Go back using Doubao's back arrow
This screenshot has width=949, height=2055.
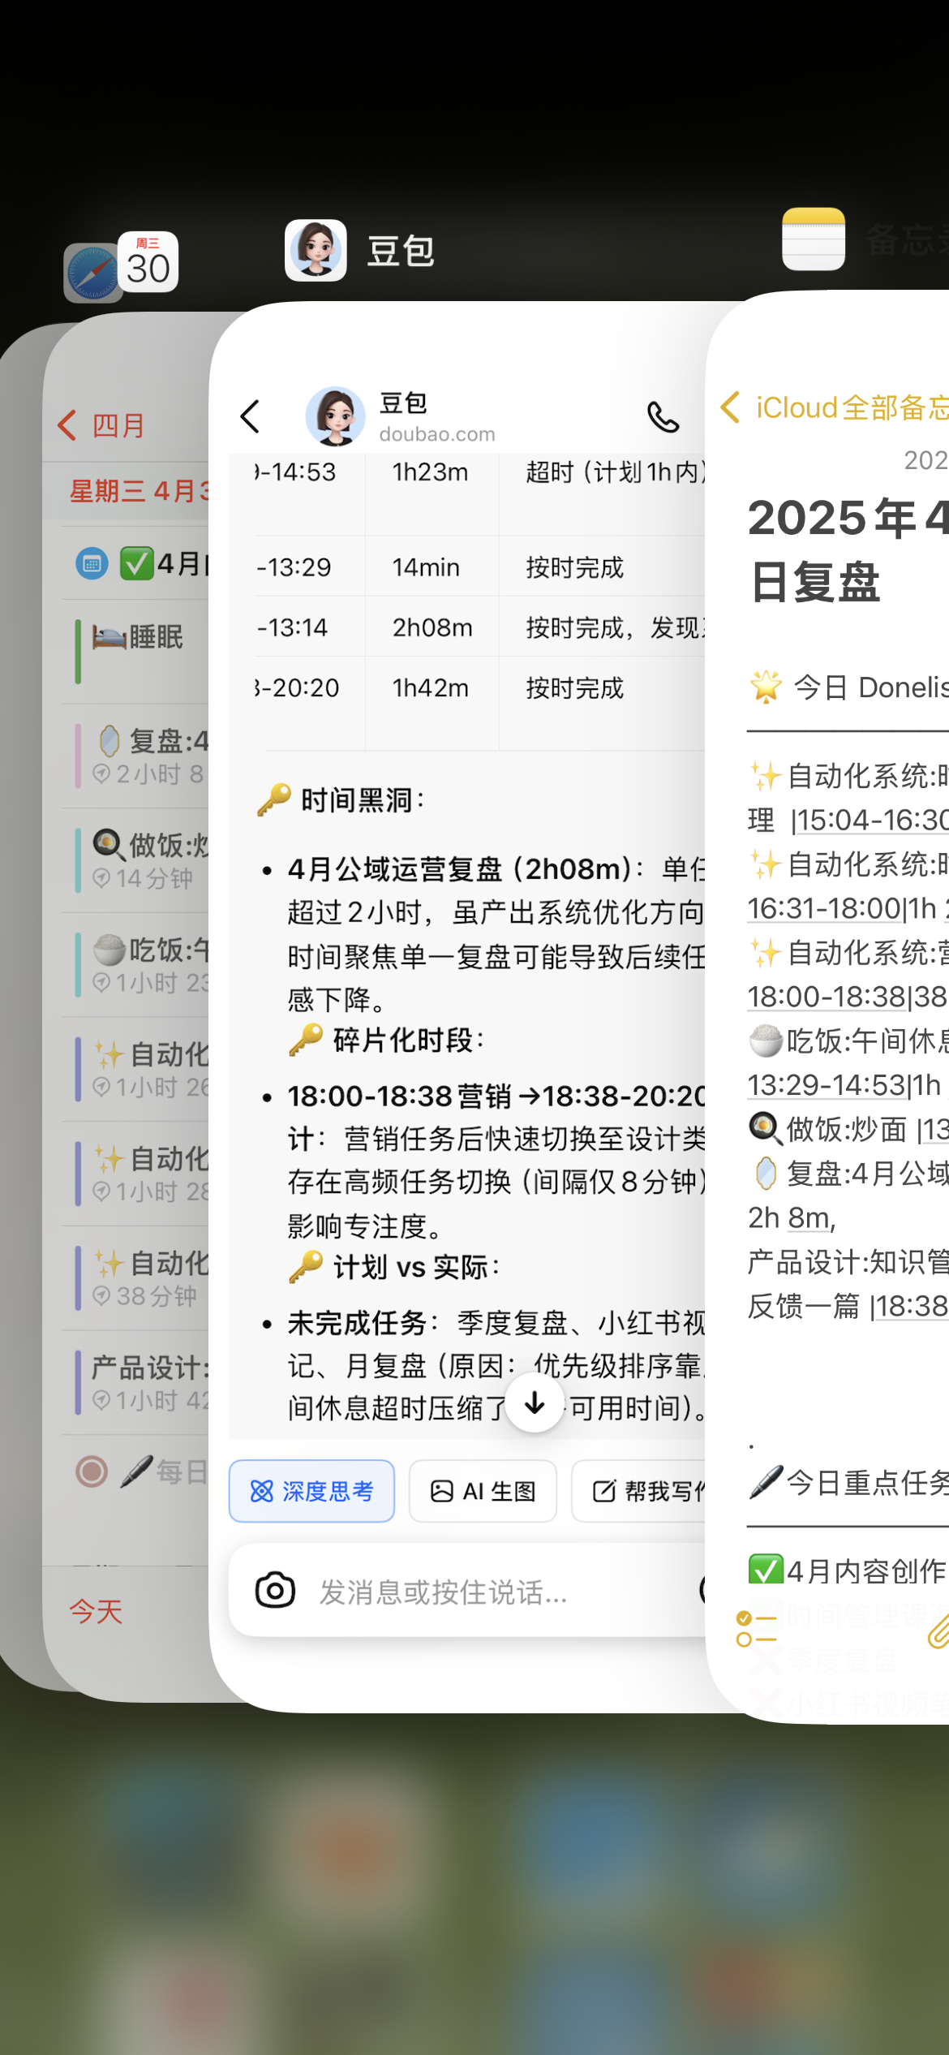[250, 416]
